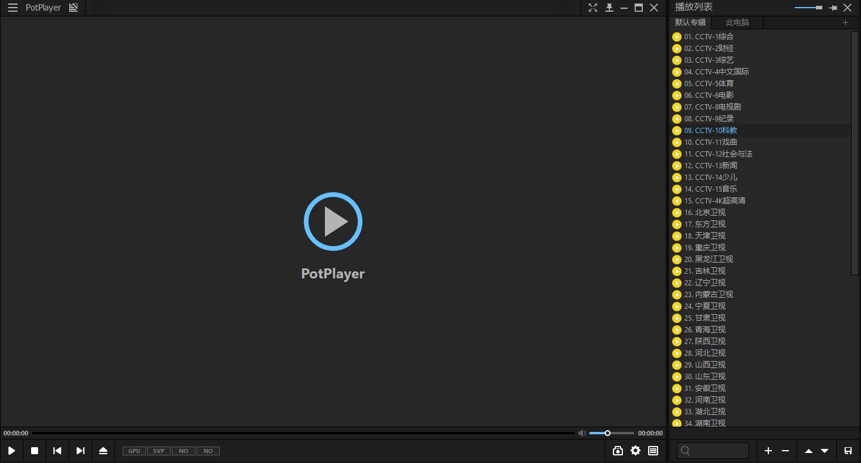Toggle fullscreen mode in the title bar

593,8
